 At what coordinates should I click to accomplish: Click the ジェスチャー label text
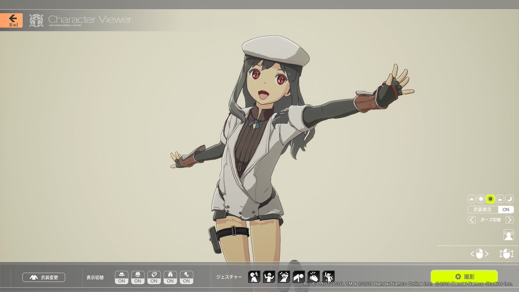(x=229, y=277)
